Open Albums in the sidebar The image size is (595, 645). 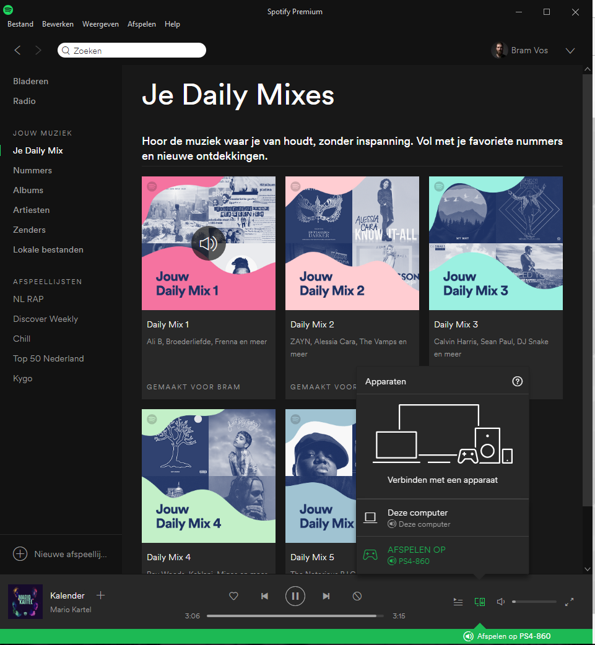pos(28,190)
